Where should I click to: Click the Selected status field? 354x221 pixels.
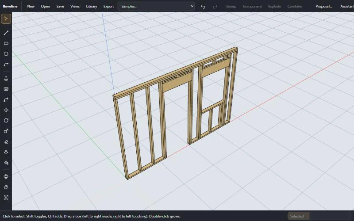tap(319, 216)
